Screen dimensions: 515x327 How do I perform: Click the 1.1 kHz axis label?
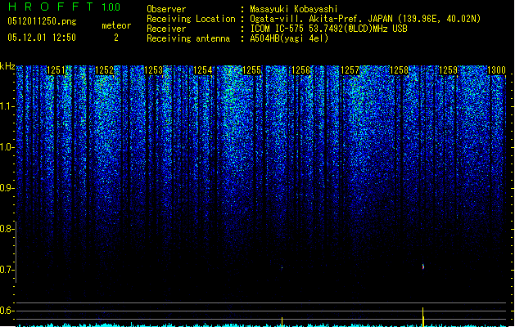coord(7,106)
